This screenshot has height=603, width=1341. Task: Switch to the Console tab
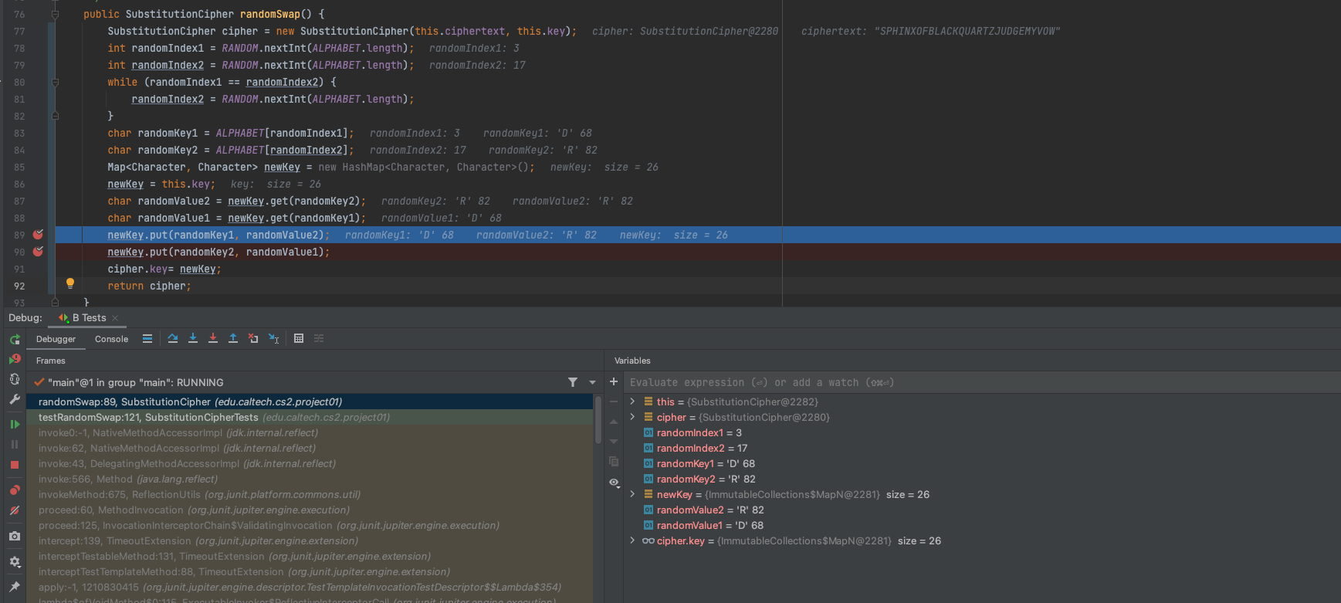coord(111,339)
